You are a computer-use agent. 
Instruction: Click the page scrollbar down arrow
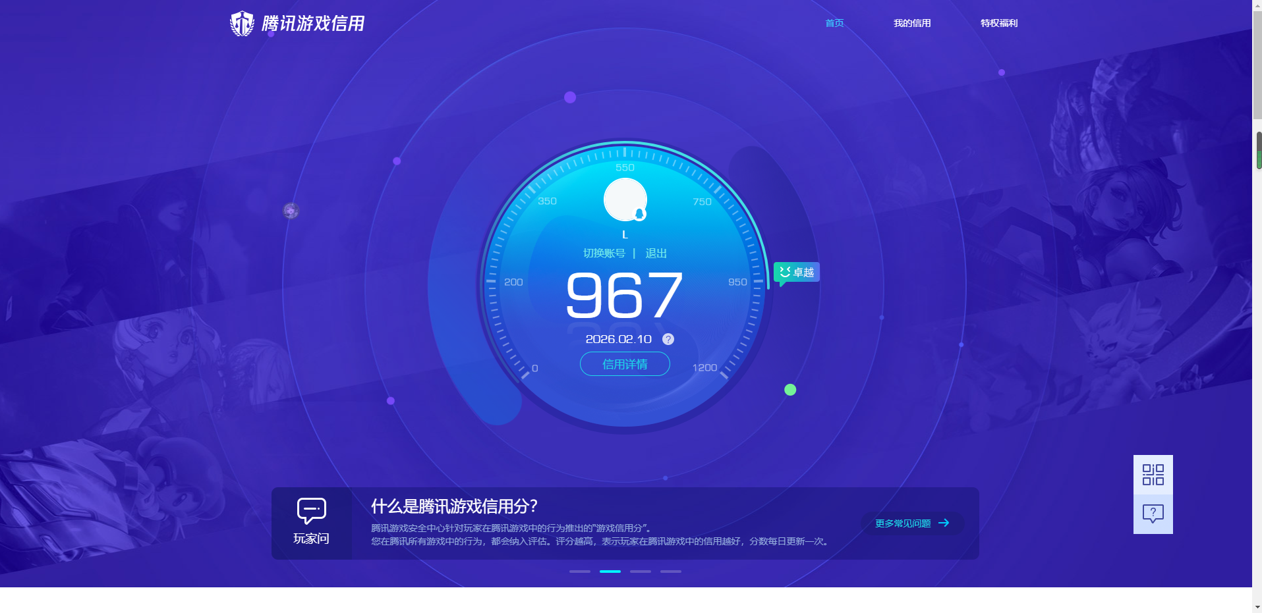pos(1256,607)
